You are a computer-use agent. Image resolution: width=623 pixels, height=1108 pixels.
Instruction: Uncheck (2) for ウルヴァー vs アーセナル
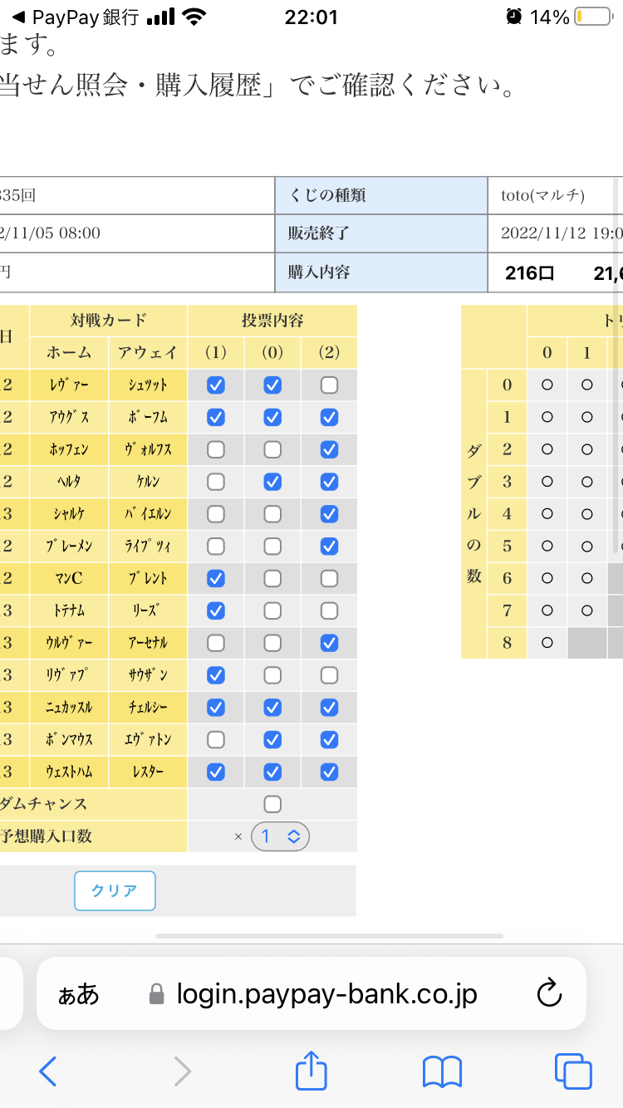pyautogui.click(x=329, y=643)
